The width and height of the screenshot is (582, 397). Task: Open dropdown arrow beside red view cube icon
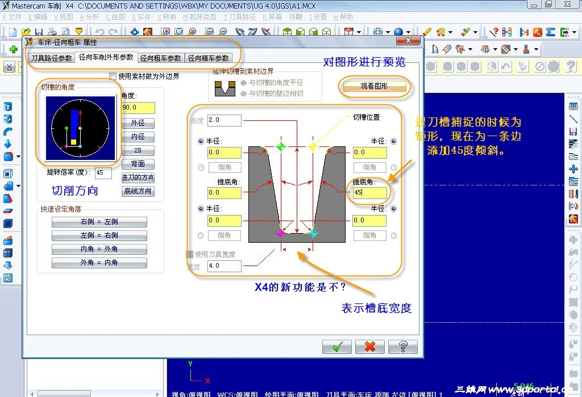tap(359, 32)
